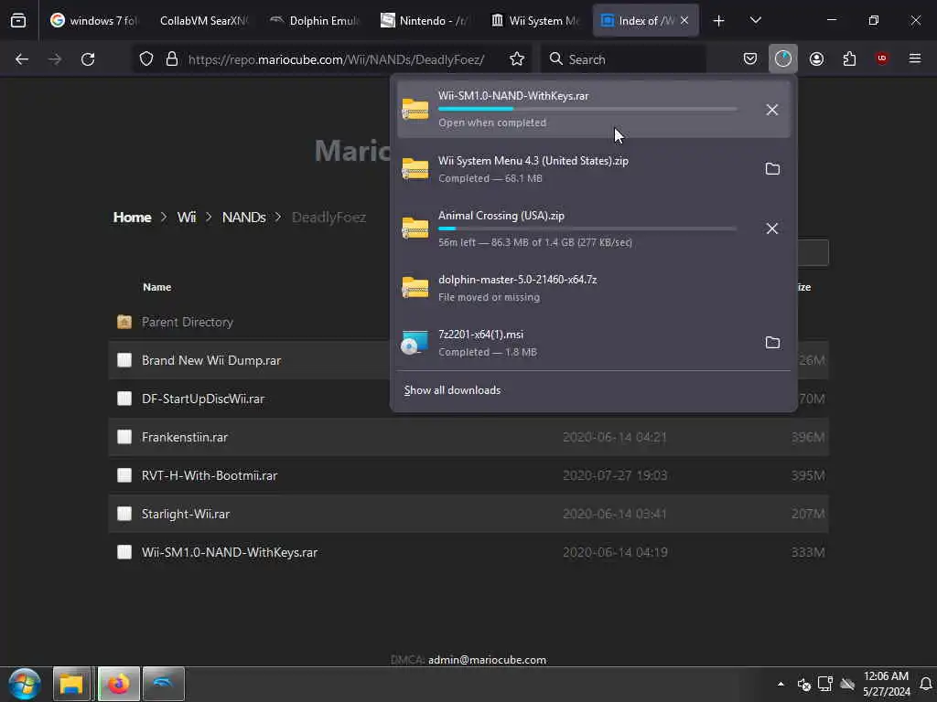The height and width of the screenshot is (702, 937).
Task: Reload the current page
Action: click(88, 59)
